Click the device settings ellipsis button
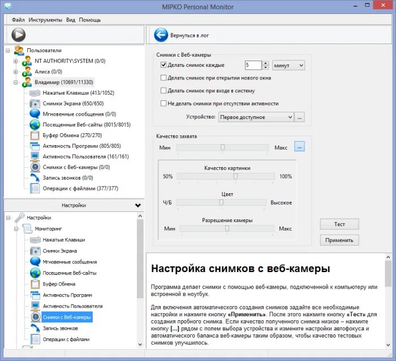Screen dimensions: 396x361 pos(299,117)
